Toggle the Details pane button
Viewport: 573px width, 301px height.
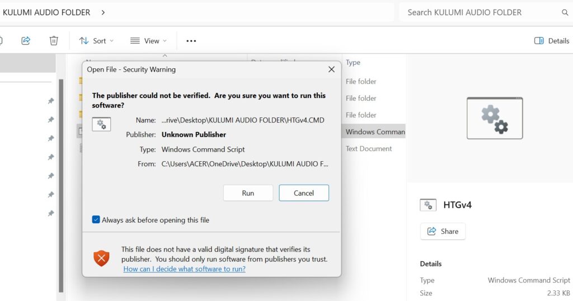pos(551,40)
